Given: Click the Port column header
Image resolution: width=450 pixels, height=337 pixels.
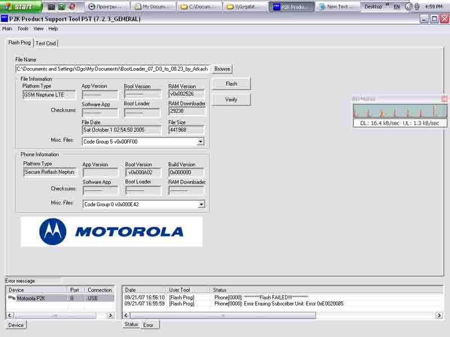Looking at the screenshot, I should point(75,290).
